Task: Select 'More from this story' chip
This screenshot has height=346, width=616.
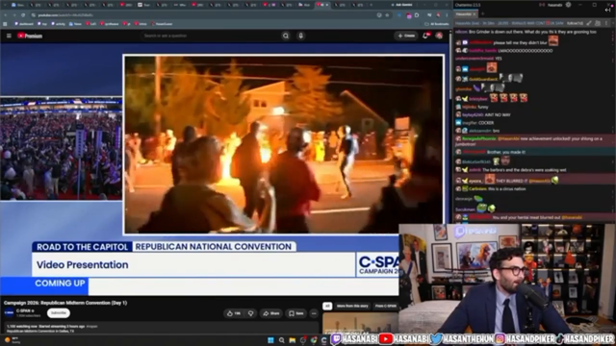Action: (352, 306)
